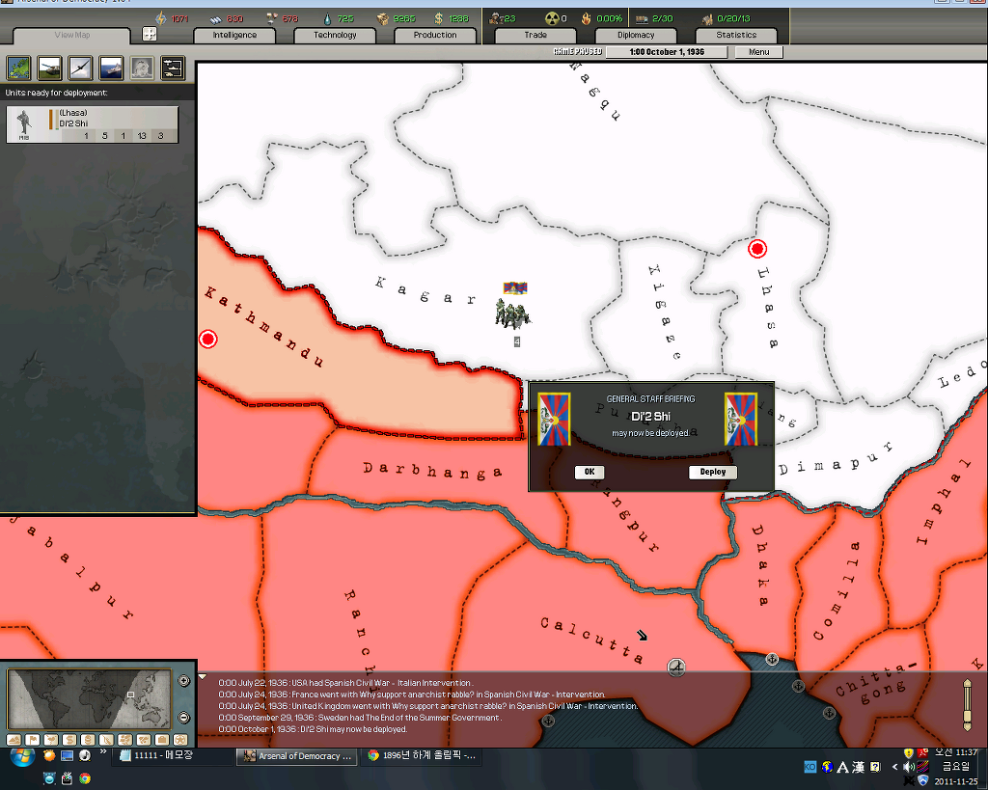Open the naval units (ship) view
Screen dimensions: 988x790
click(112, 68)
